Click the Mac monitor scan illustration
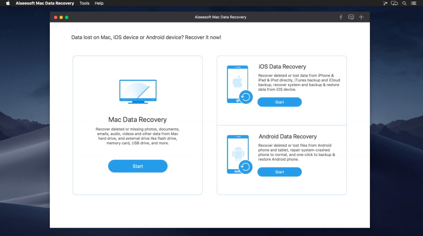 click(x=138, y=92)
